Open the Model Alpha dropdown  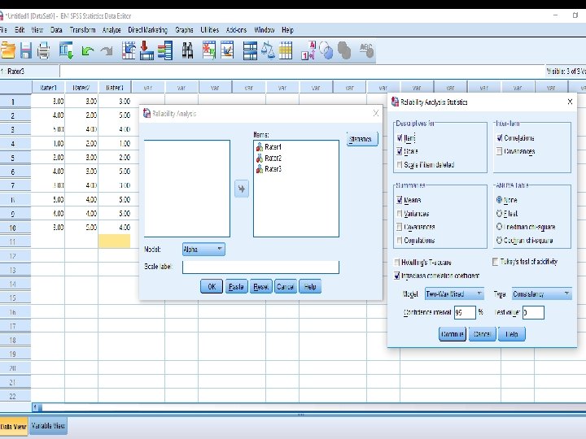click(203, 249)
